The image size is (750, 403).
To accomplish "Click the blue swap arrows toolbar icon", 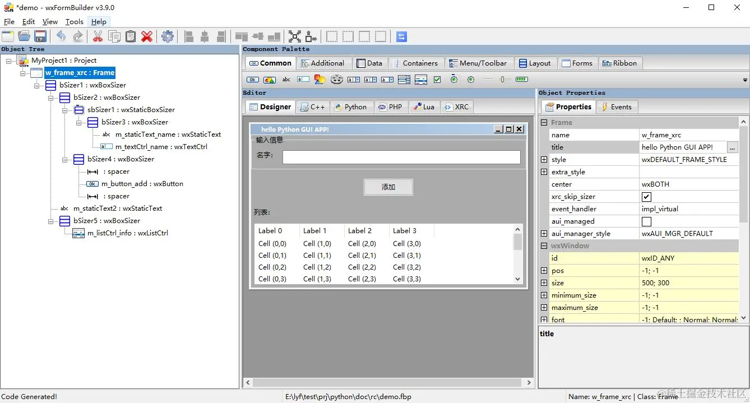I will coord(401,36).
